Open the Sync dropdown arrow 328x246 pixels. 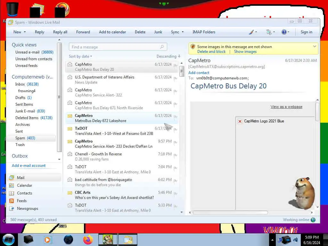pos(183,32)
